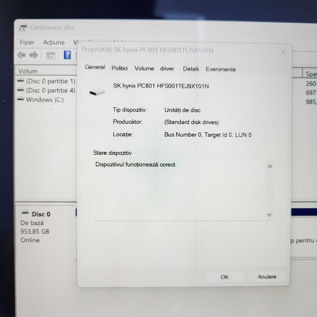The width and height of the screenshot is (317, 317).
Task: Click scroll down arrow in Stare dispozitiv box
Action: coord(269,215)
